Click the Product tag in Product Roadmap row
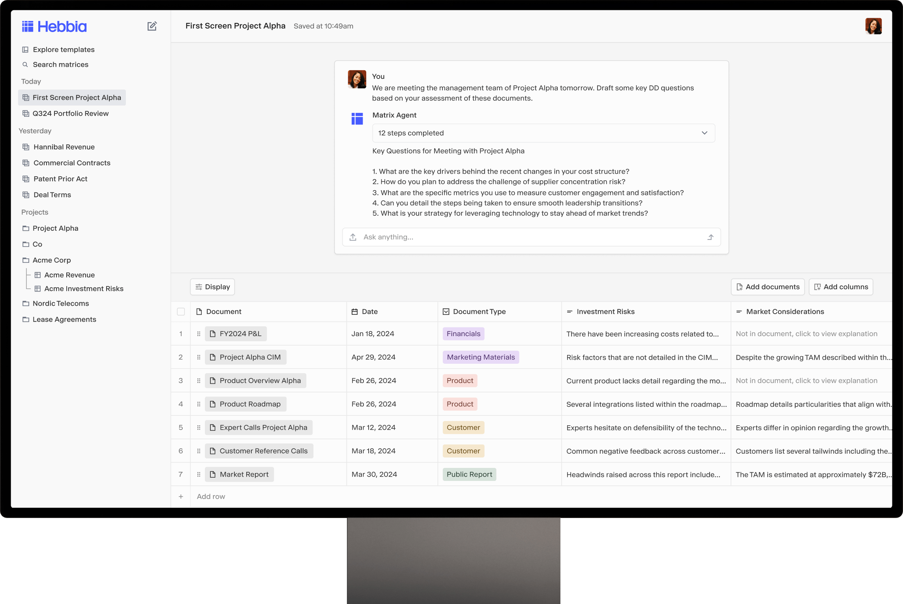Image resolution: width=903 pixels, height=604 pixels. pos(460,404)
